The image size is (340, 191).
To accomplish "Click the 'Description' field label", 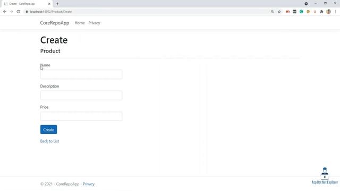I will point(49,86).
